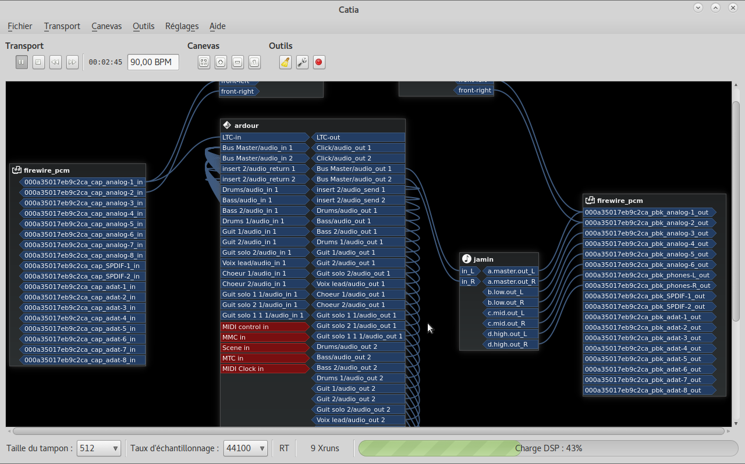
Task: Open the Aide menu
Action: tap(218, 26)
